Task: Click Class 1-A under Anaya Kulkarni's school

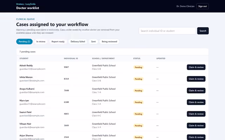Action: [96, 92]
